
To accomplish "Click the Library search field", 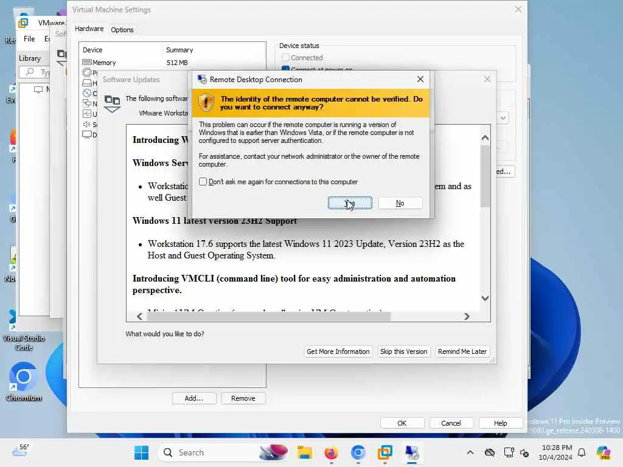I will [34, 72].
